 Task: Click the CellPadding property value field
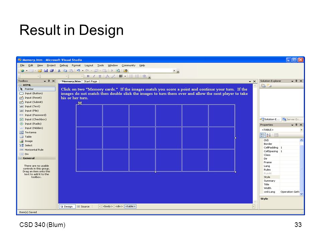click(290, 148)
